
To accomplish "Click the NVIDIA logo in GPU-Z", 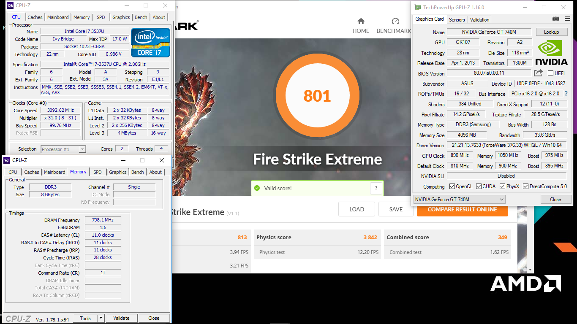I will (552, 53).
